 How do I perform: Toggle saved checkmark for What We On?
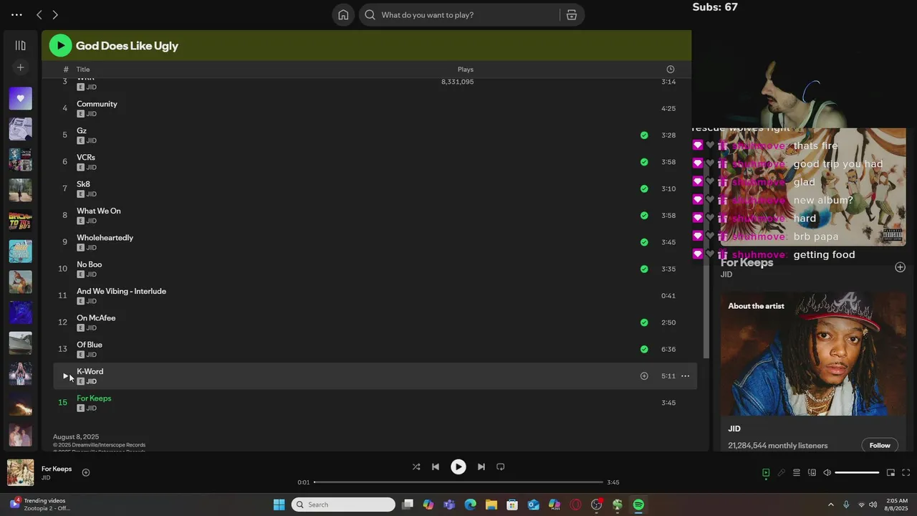644,215
